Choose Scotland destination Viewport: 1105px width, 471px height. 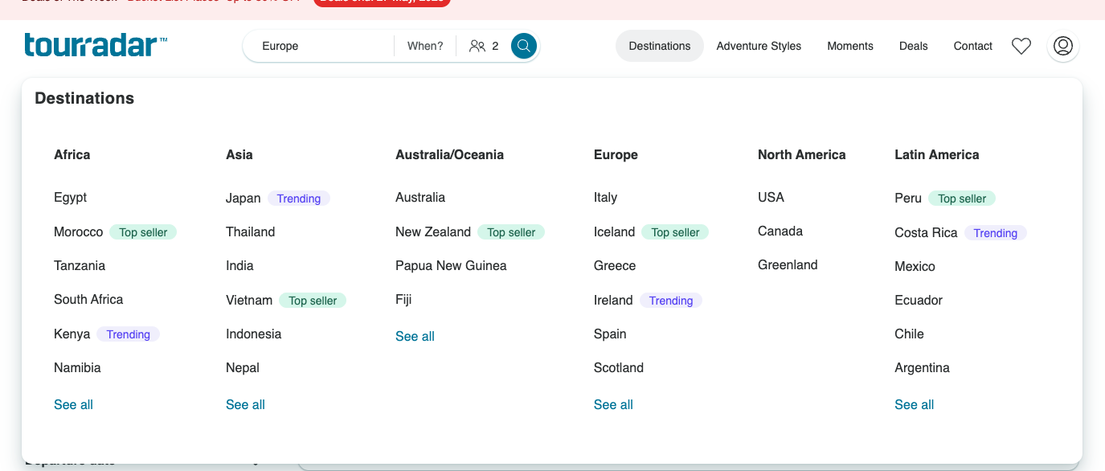pyautogui.click(x=619, y=367)
